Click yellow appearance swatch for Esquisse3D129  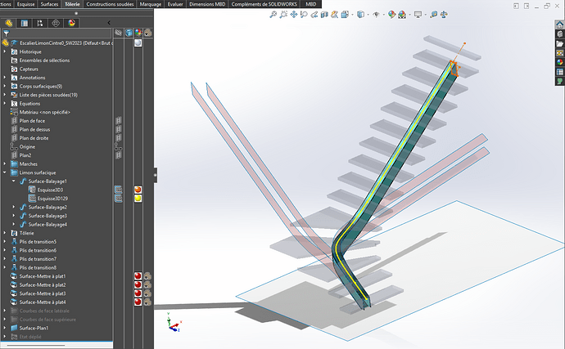(x=138, y=198)
